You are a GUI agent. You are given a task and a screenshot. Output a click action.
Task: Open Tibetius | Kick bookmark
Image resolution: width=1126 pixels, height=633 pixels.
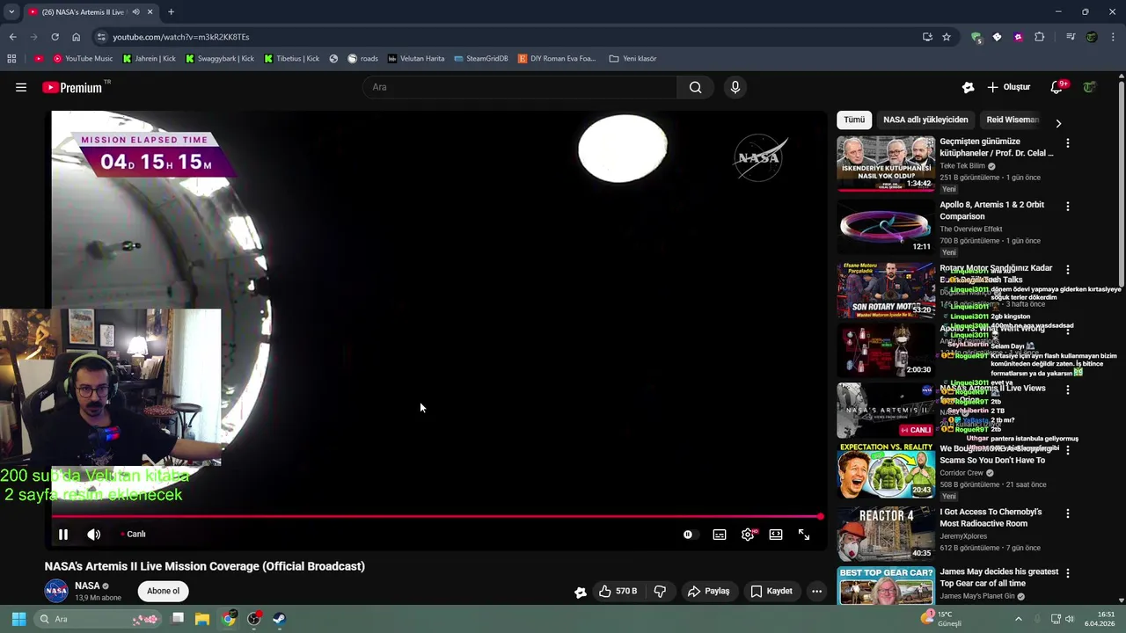(x=291, y=59)
